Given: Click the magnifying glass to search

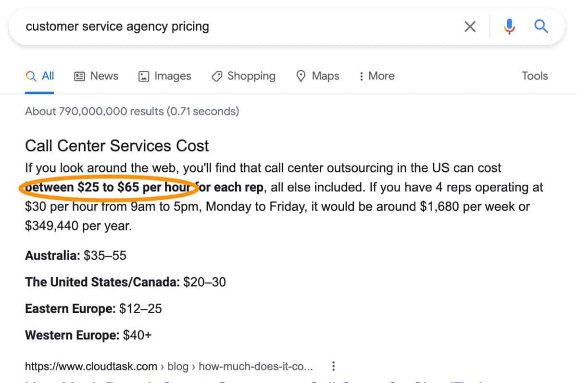Looking at the screenshot, I should (x=541, y=26).
